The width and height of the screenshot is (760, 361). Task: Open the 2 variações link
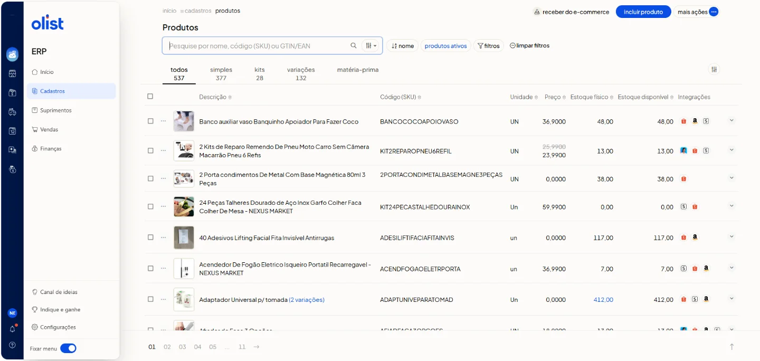point(307,300)
